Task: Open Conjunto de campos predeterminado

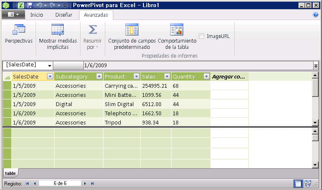Action: [132, 37]
